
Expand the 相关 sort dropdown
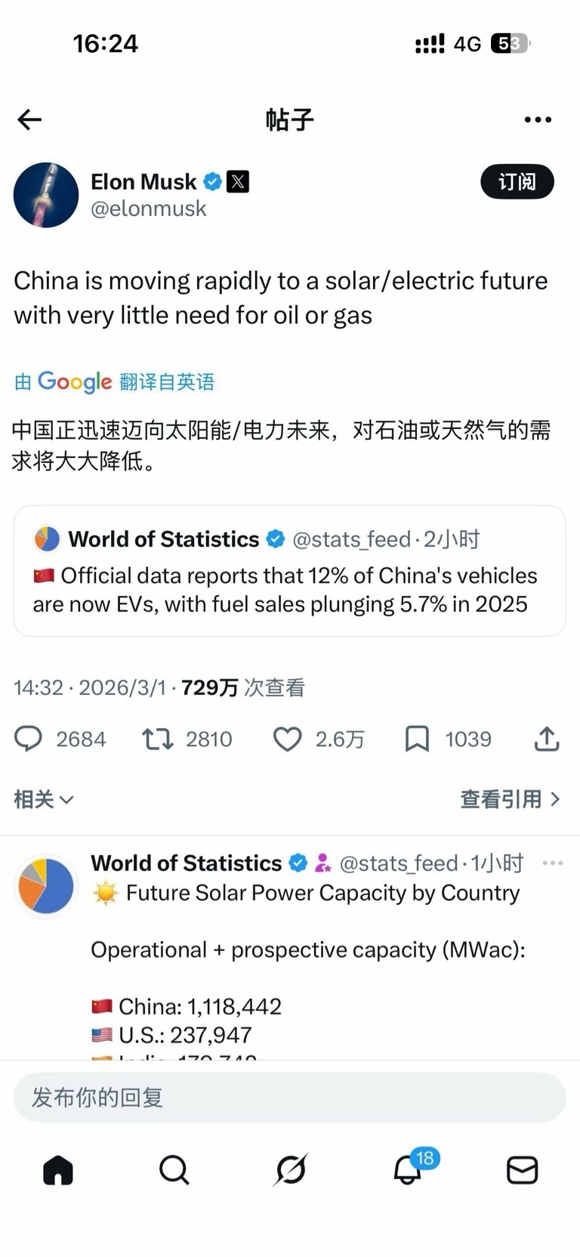pyautogui.click(x=44, y=799)
